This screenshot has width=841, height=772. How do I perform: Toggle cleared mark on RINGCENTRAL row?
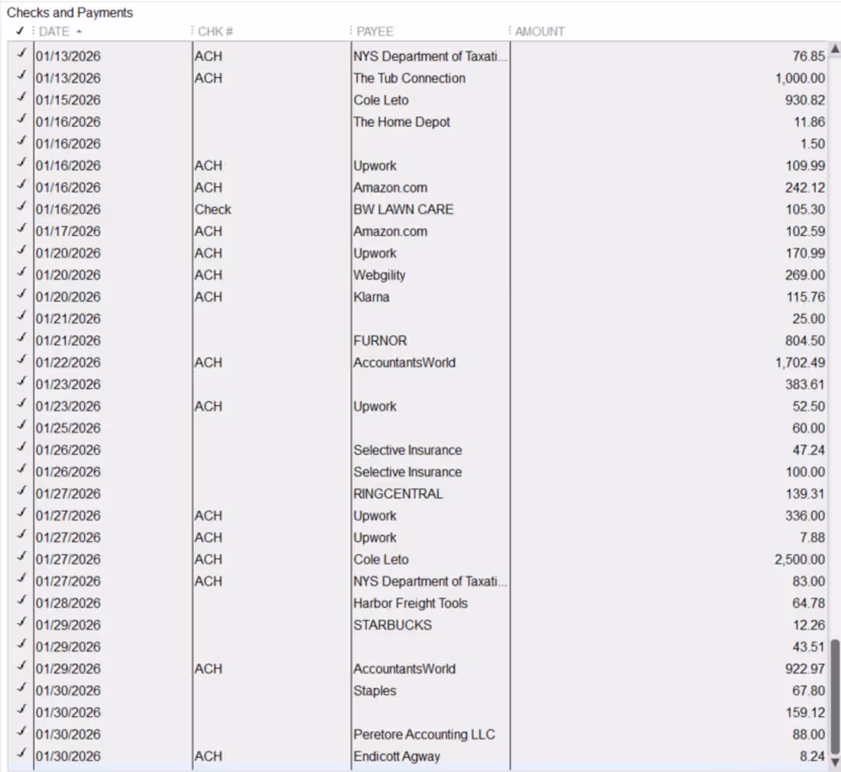pos(21,491)
